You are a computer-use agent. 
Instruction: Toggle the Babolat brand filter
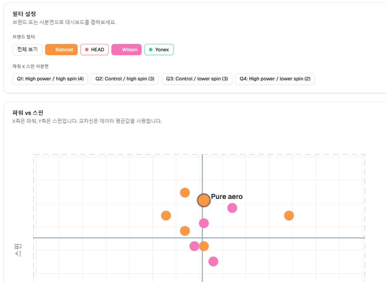click(61, 50)
